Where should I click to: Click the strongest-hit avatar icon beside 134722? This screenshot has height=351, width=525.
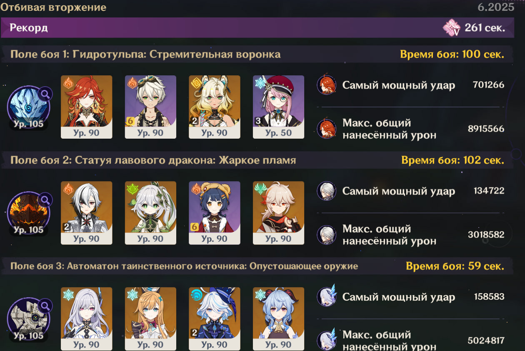327,191
